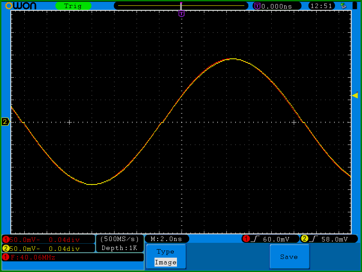Click the Depth:1K memory depth label

click(119, 248)
